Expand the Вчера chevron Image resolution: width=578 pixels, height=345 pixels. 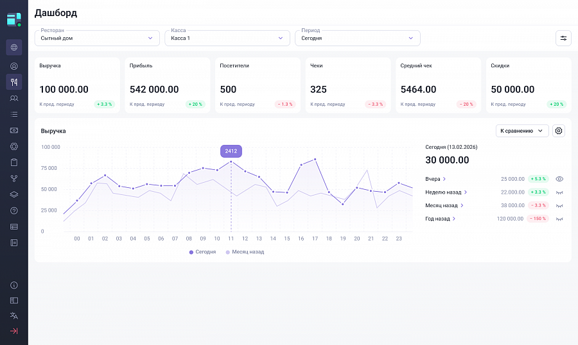pos(444,179)
